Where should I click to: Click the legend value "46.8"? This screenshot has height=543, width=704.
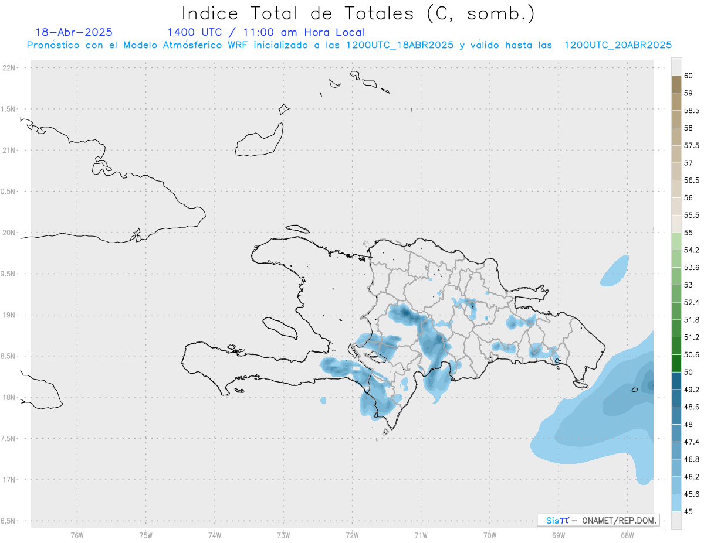click(x=692, y=459)
